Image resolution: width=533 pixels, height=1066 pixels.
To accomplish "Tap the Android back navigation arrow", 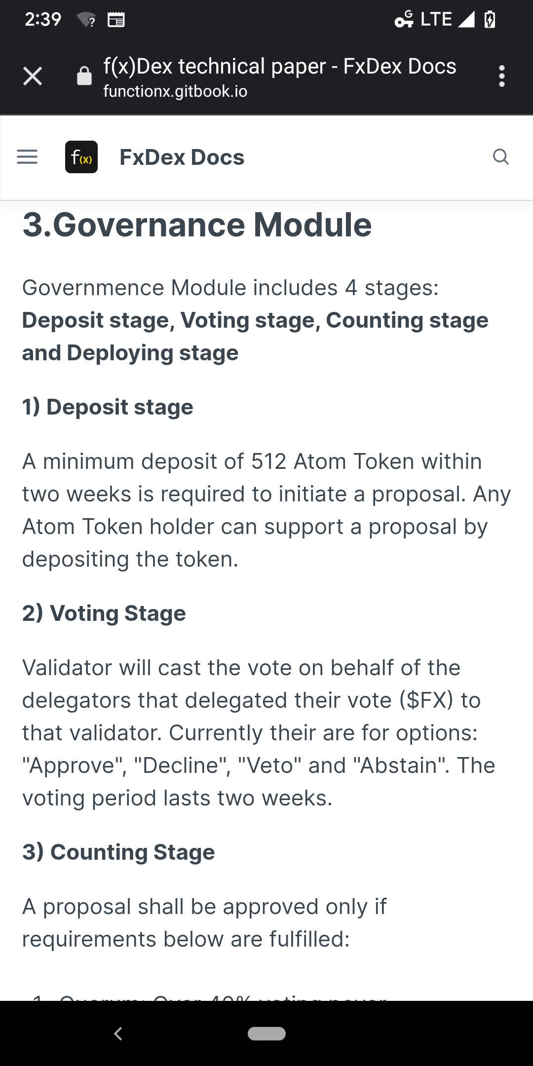I will [x=118, y=1033].
